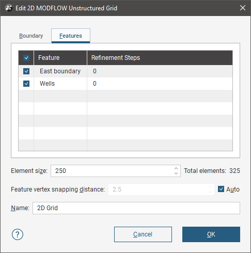
Task: Edit Refinement Steps value for Wells
Action: pos(160,84)
